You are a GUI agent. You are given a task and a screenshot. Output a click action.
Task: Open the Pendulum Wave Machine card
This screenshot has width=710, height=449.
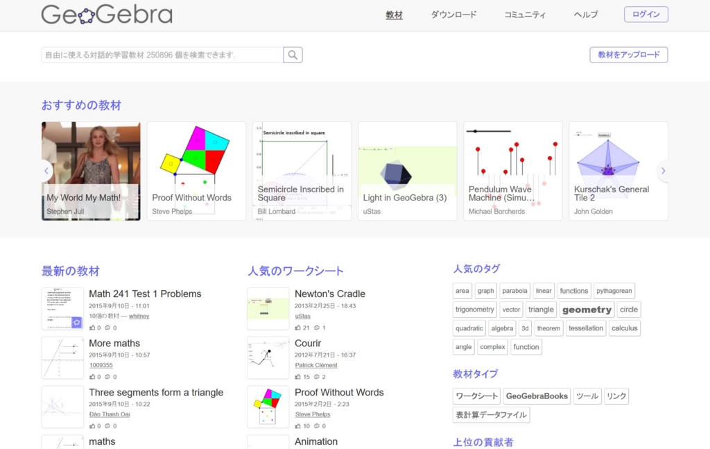[513, 171]
